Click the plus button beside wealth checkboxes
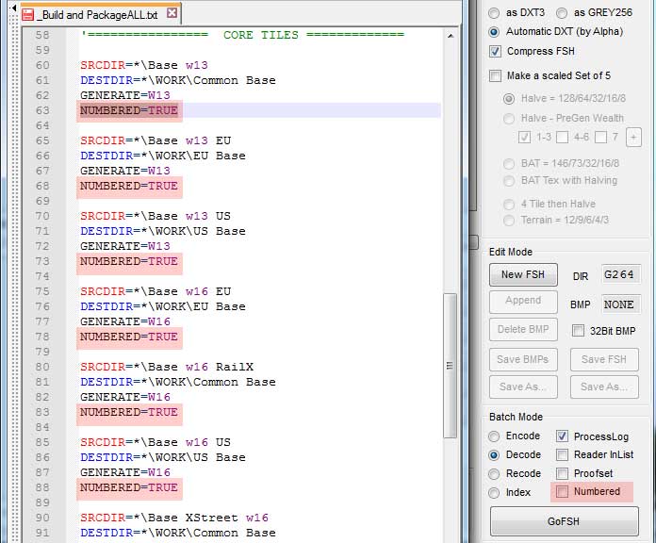656x543 pixels. tap(633, 138)
